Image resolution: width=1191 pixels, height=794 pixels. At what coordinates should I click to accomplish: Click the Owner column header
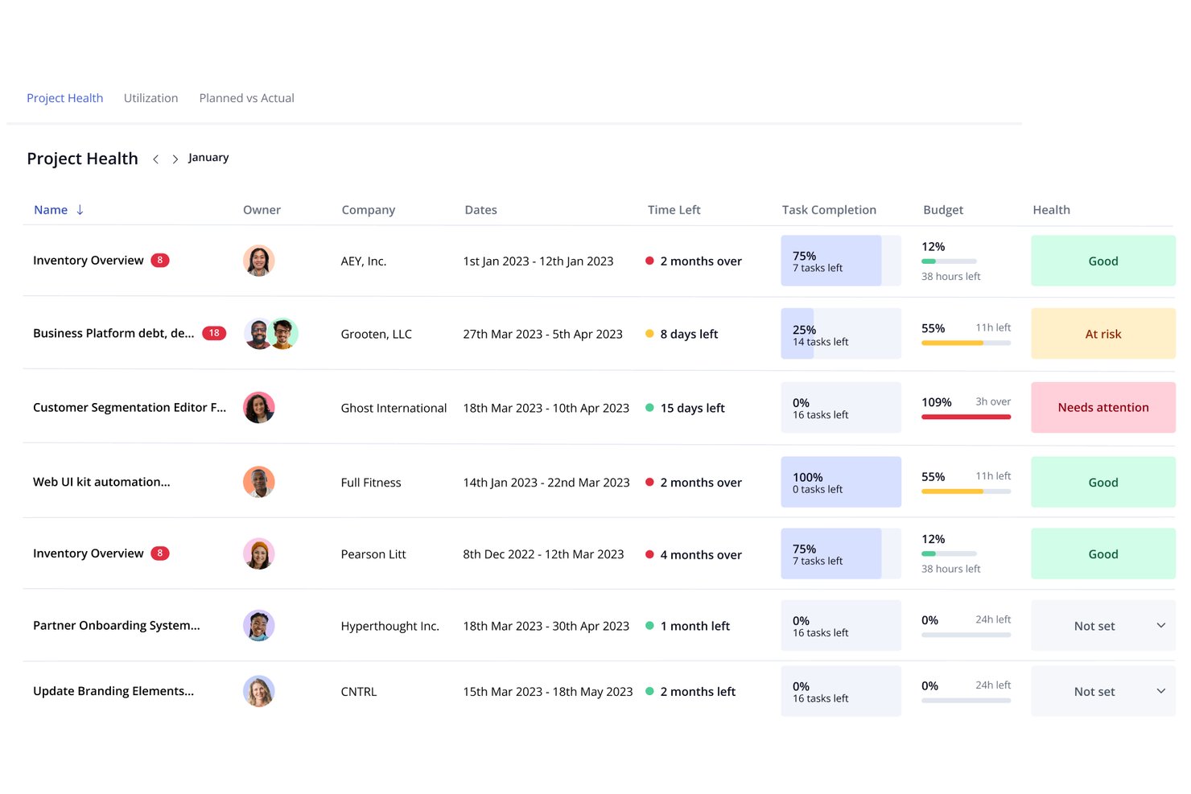click(x=262, y=210)
